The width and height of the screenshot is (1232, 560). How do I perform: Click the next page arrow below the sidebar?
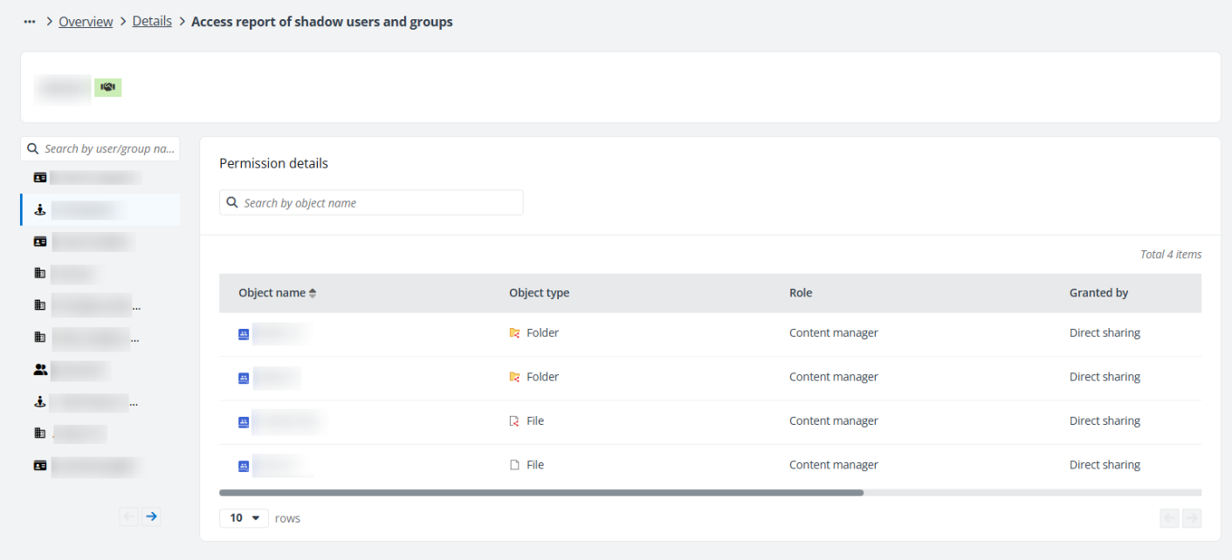coord(150,516)
